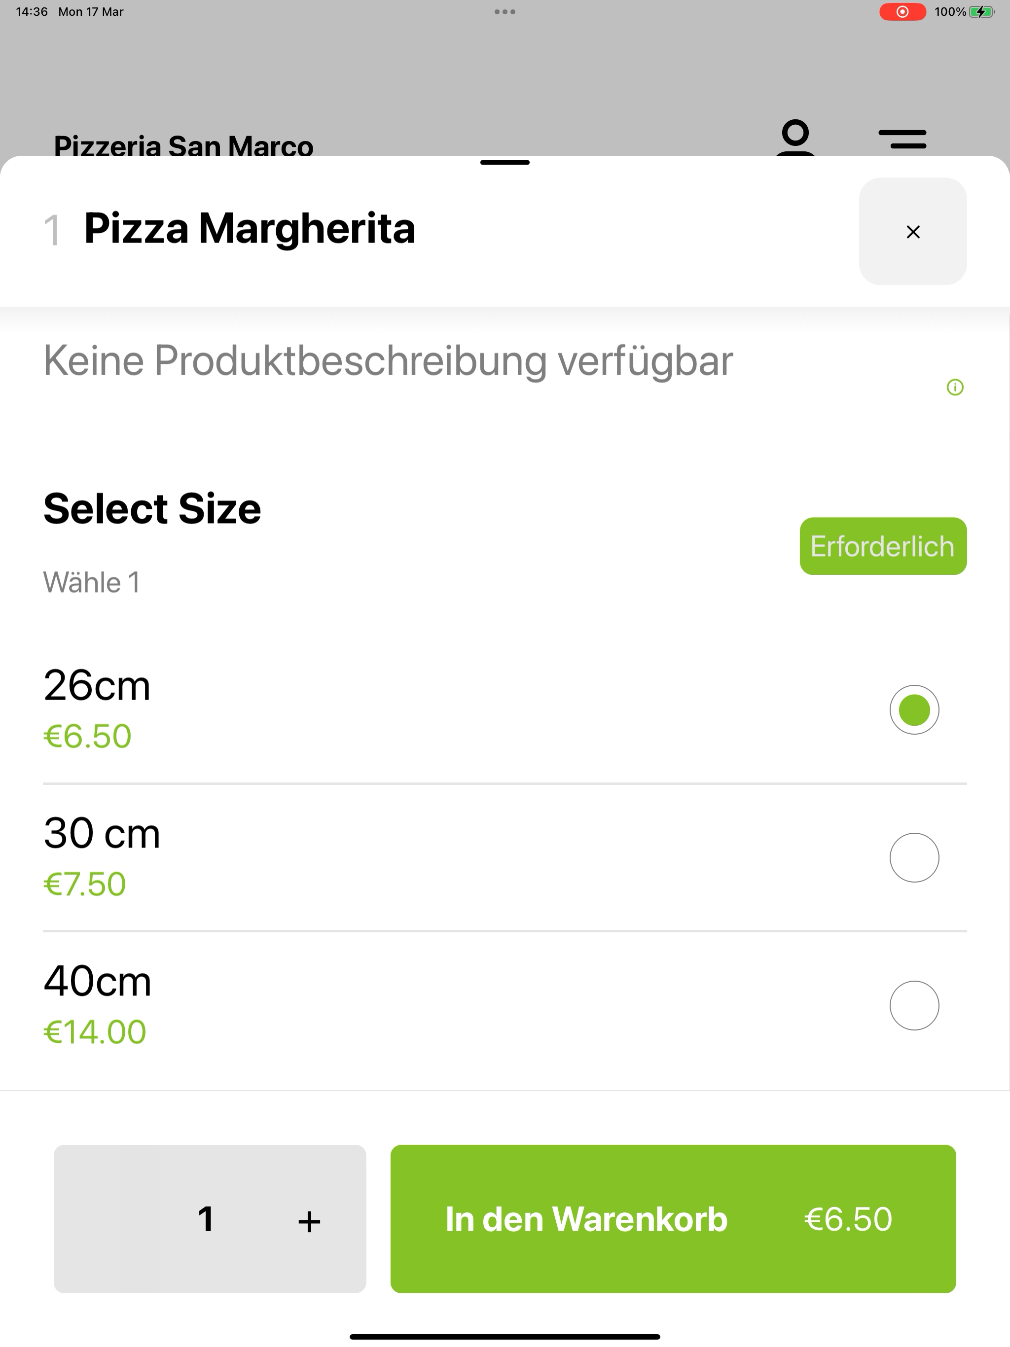The width and height of the screenshot is (1010, 1347).
Task: Tap the three-dot multitasking indicator
Action: 505,11
